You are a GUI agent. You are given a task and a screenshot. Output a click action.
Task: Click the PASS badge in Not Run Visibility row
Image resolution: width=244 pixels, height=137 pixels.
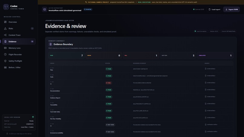click(x=109, y=118)
